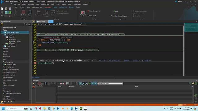Expand the Properties node under PAGE_upload
This screenshot has width=198, height=111.
click(6, 44)
